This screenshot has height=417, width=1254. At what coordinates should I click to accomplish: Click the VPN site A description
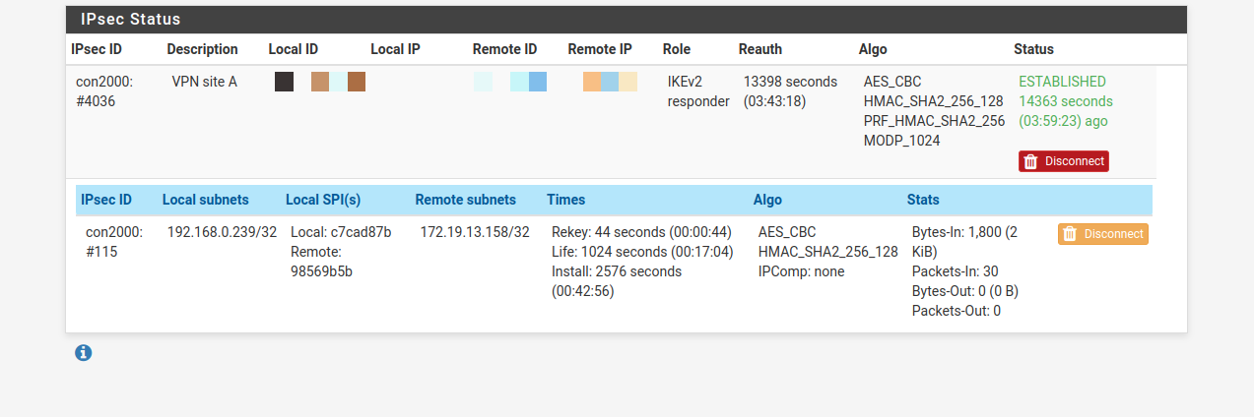tap(205, 82)
